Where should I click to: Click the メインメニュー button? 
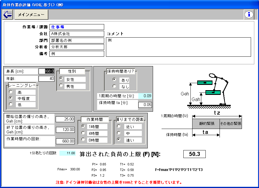coord(31,14)
